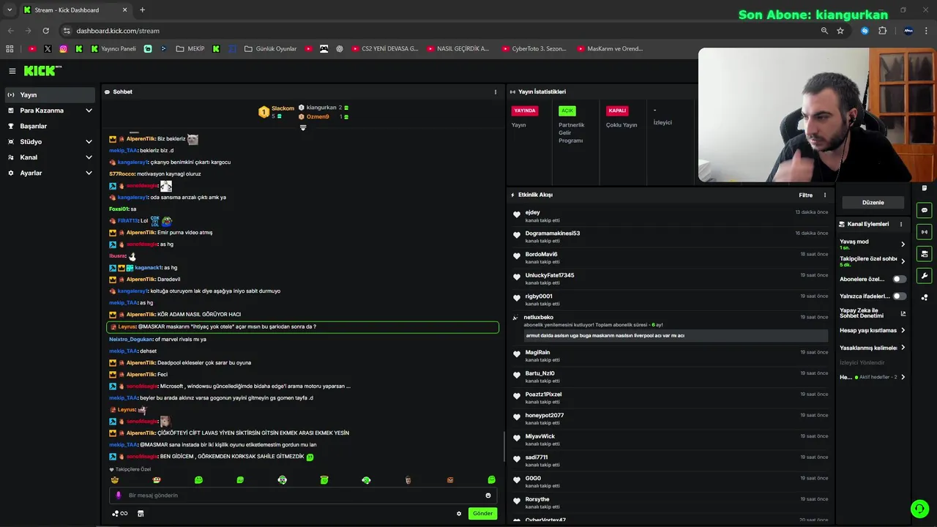The height and width of the screenshot is (527, 937).
Task: Toggle Abonelere özel chat switch
Action: coord(899,279)
